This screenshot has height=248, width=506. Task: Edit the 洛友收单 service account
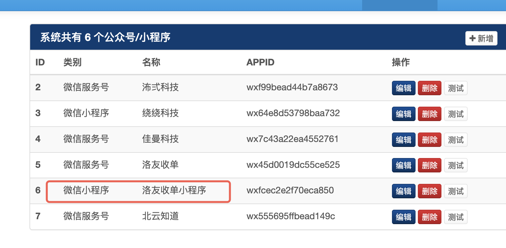pyautogui.click(x=403, y=165)
